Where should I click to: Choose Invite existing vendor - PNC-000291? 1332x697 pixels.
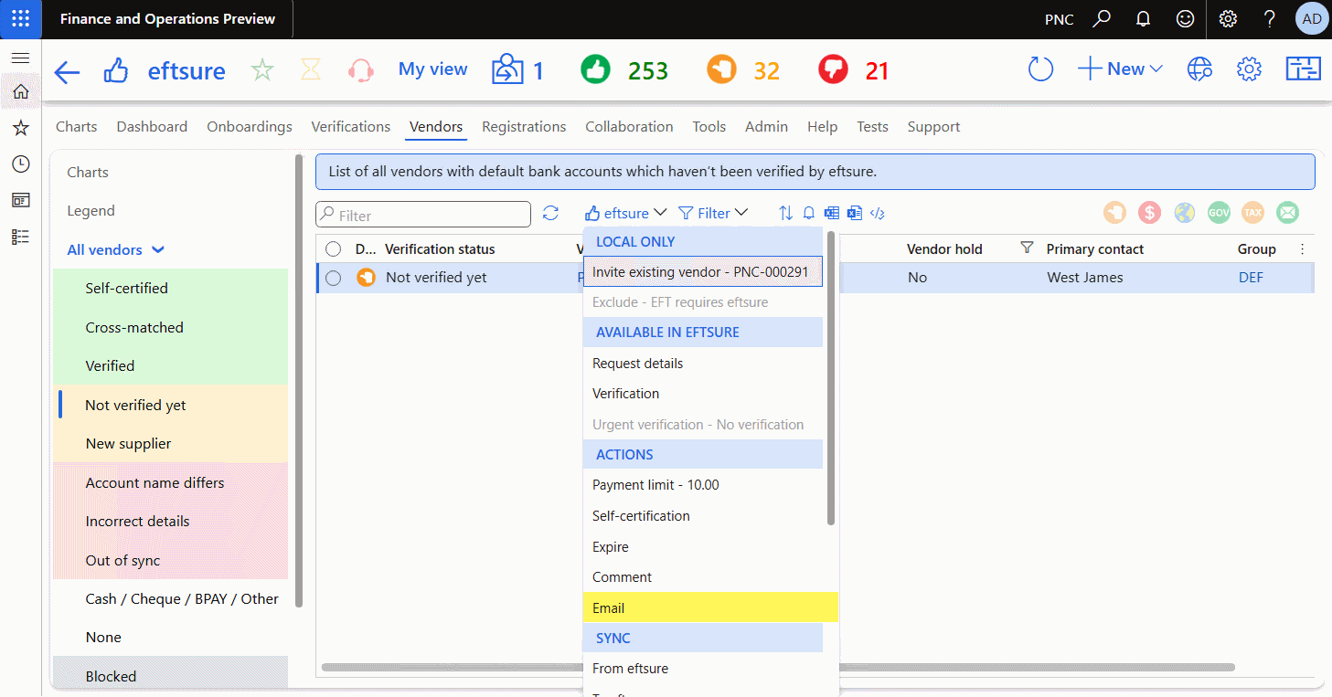click(x=703, y=272)
